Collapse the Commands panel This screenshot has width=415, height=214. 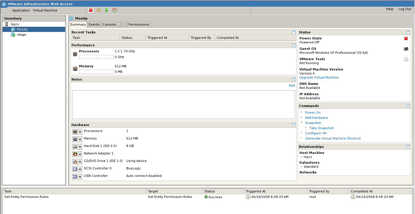(x=408, y=106)
